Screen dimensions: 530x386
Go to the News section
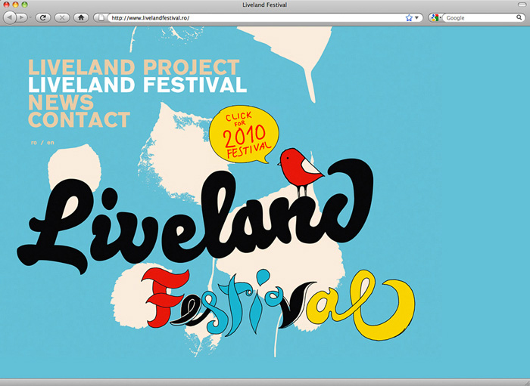pyautogui.click(x=61, y=102)
